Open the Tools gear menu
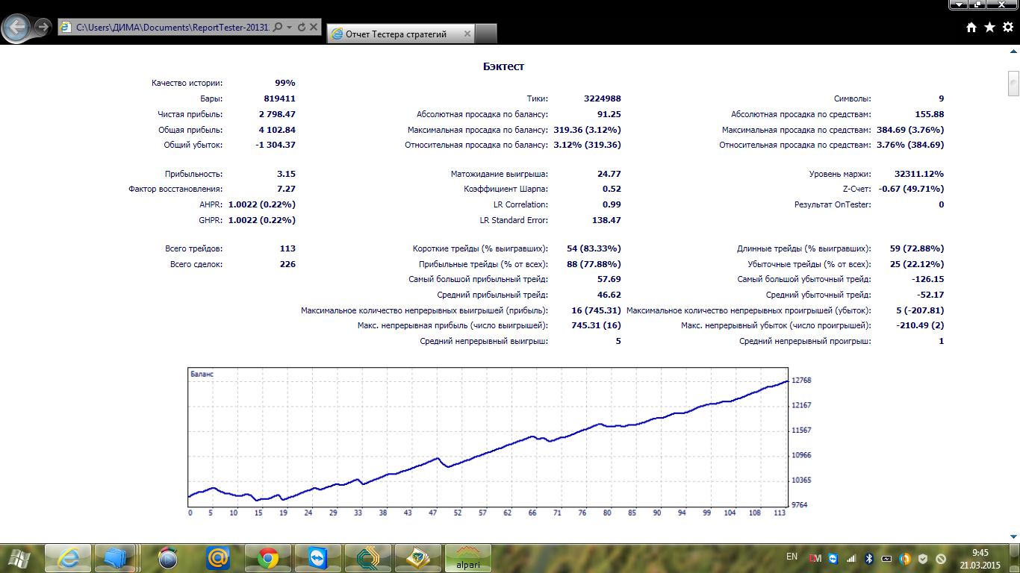Image resolution: width=1020 pixels, height=573 pixels. coord(1007,28)
